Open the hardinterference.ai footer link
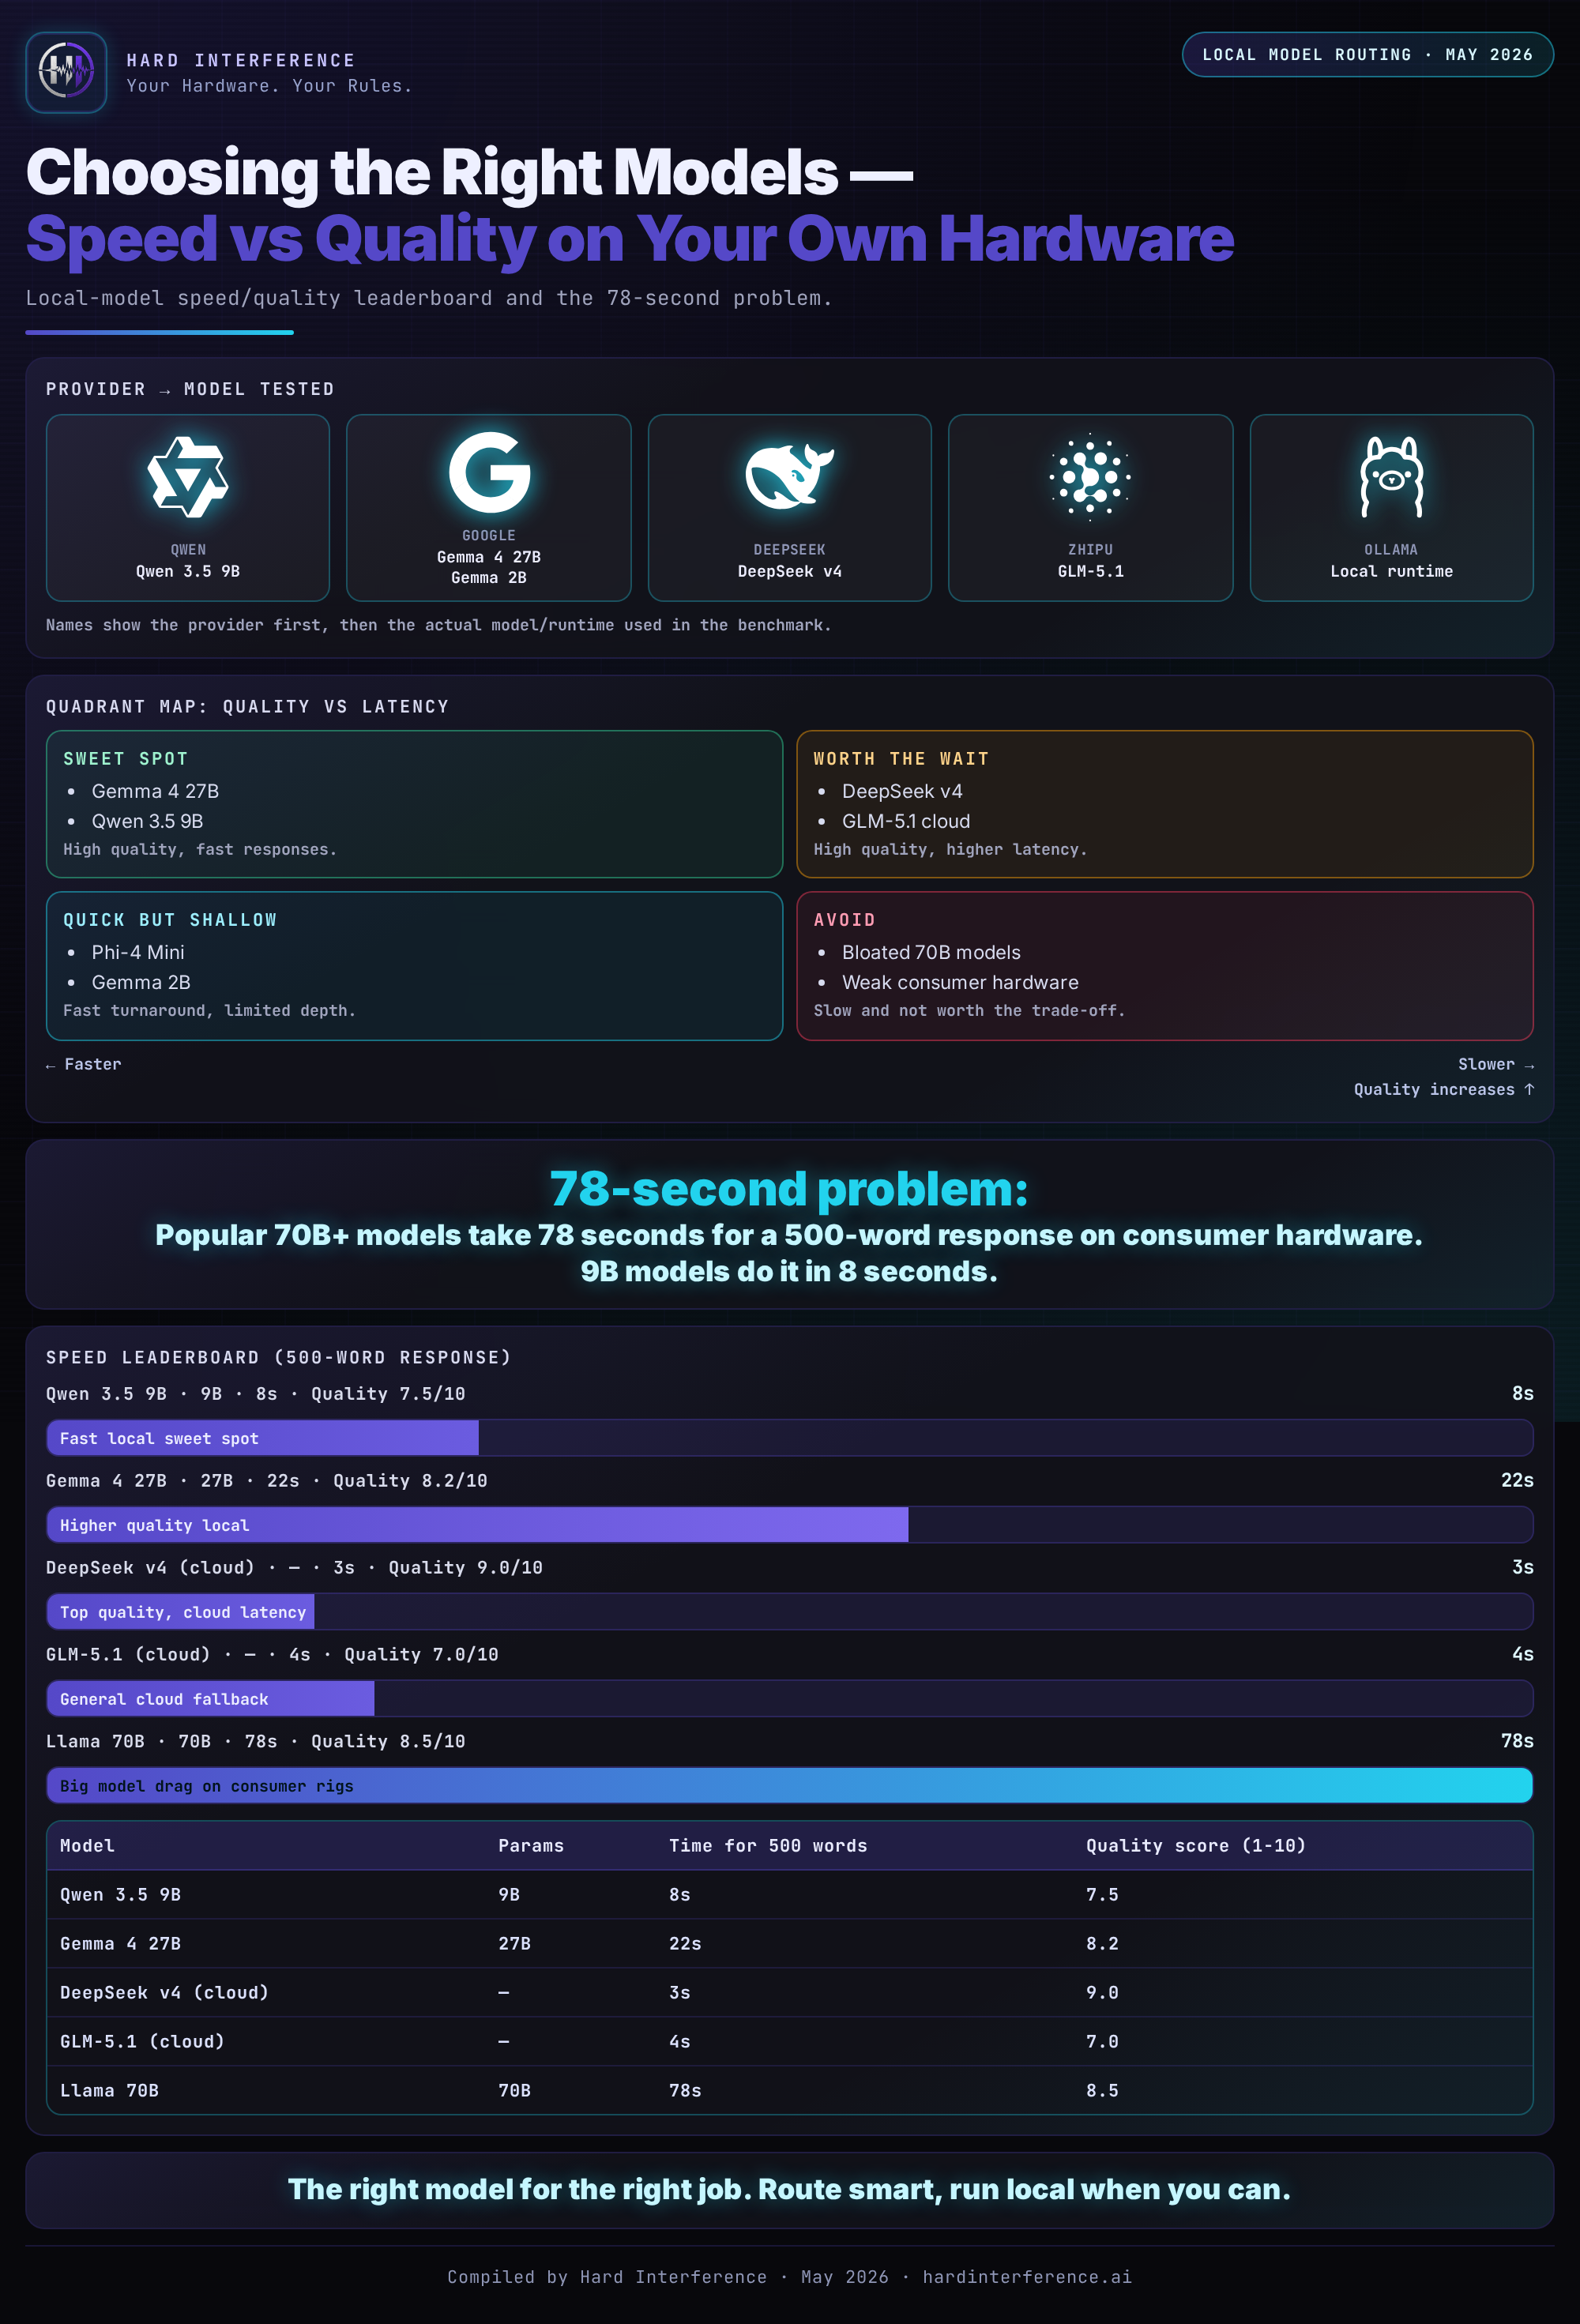Viewport: 1580px width, 2324px height. point(1027,2277)
